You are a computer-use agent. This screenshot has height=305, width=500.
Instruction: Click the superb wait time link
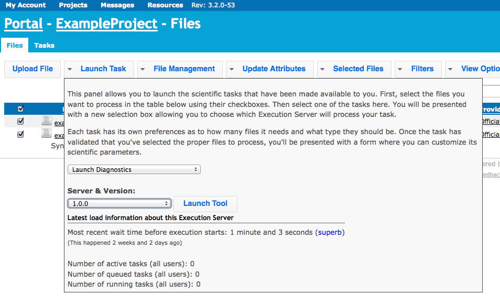[x=330, y=232]
